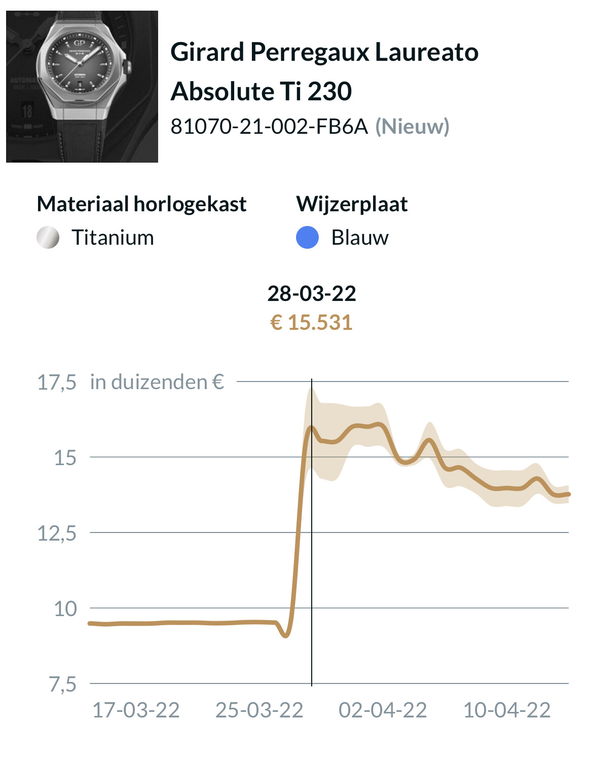The image size is (593, 761).
Task: Select the Blauw dial label
Action: pos(360,238)
